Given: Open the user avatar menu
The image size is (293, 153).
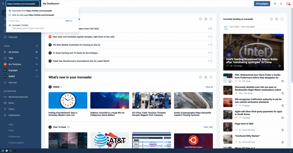Looking at the screenshot, I should [x=288, y=3].
